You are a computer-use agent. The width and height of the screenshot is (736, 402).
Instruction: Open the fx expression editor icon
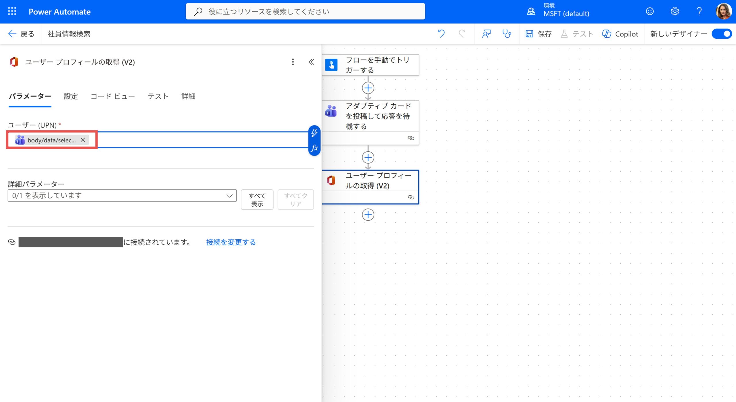(x=314, y=148)
